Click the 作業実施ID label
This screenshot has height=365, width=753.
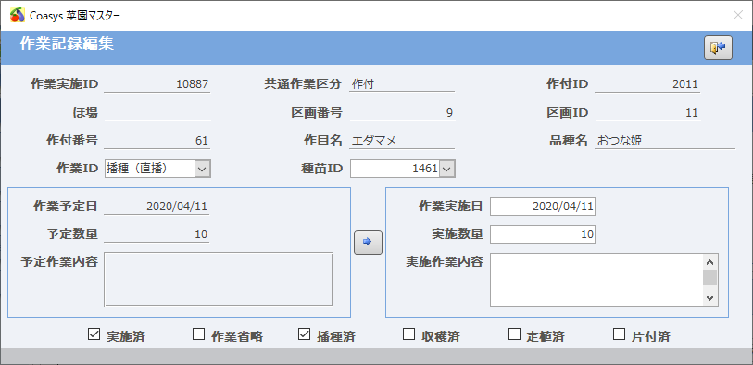point(64,84)
